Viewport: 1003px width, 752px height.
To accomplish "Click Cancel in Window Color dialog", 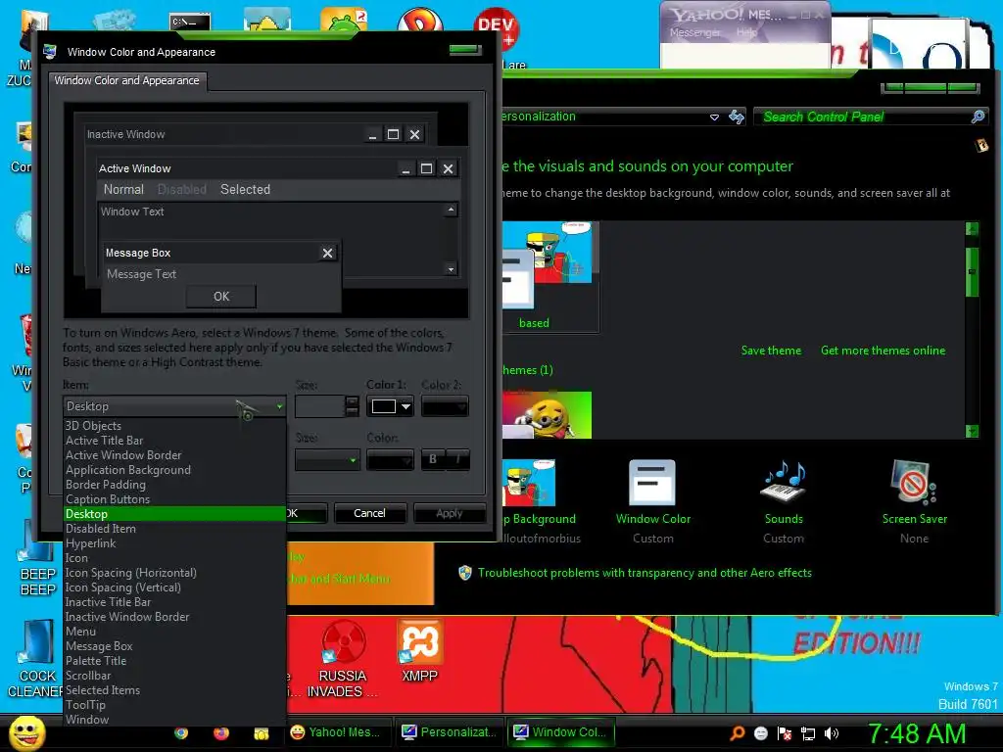I will pyautogui.click(x=369, y=513).
